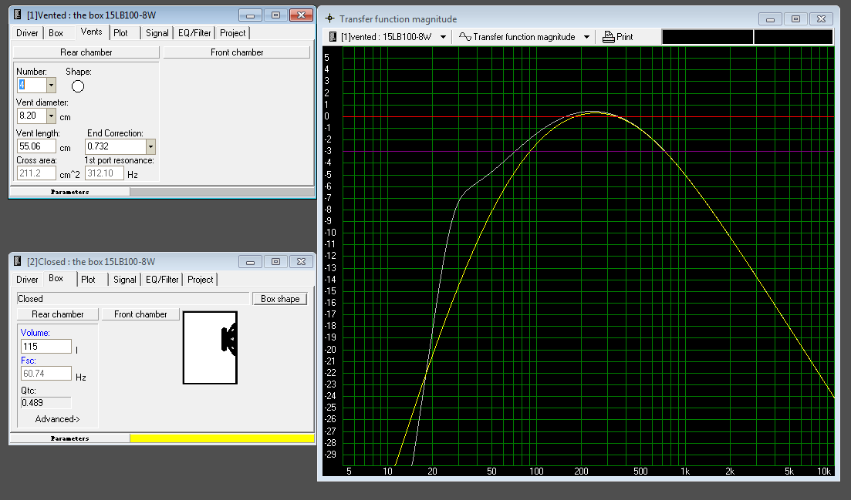
Task: Select Signal tab in the Vented window
Action: (x=157, y=33)
